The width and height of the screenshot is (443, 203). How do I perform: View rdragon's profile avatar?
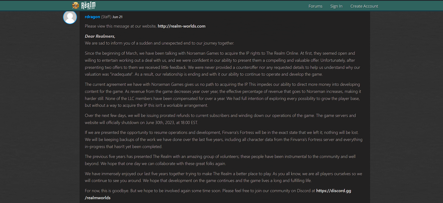[70, 17]
